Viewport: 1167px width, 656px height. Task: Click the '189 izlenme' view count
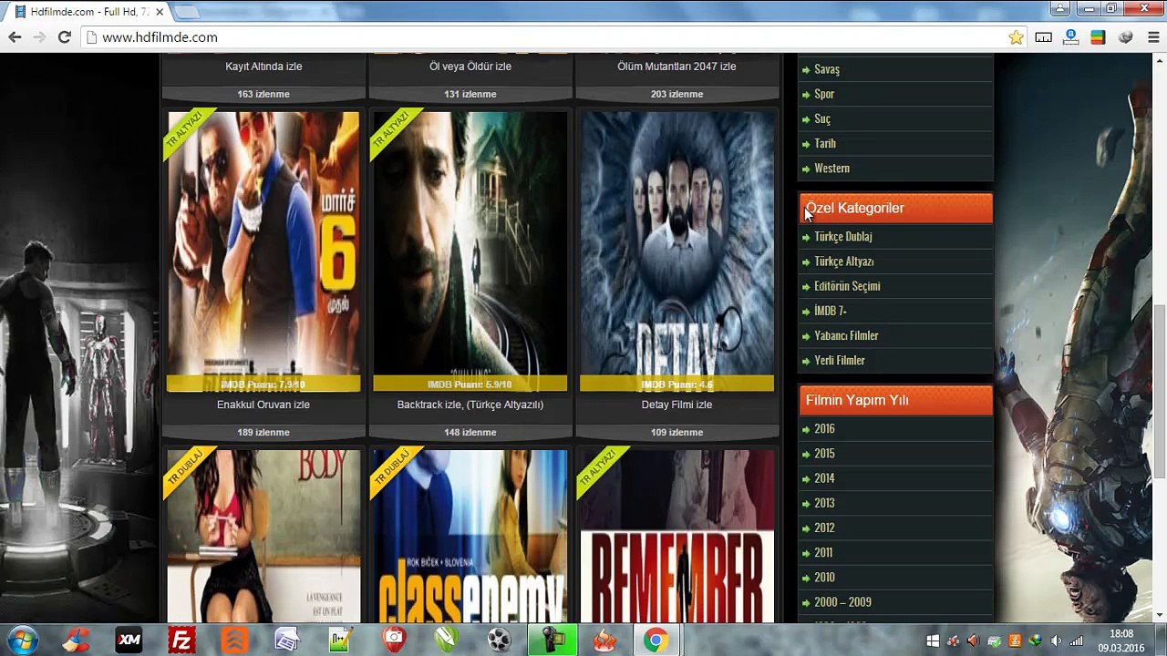263,432
